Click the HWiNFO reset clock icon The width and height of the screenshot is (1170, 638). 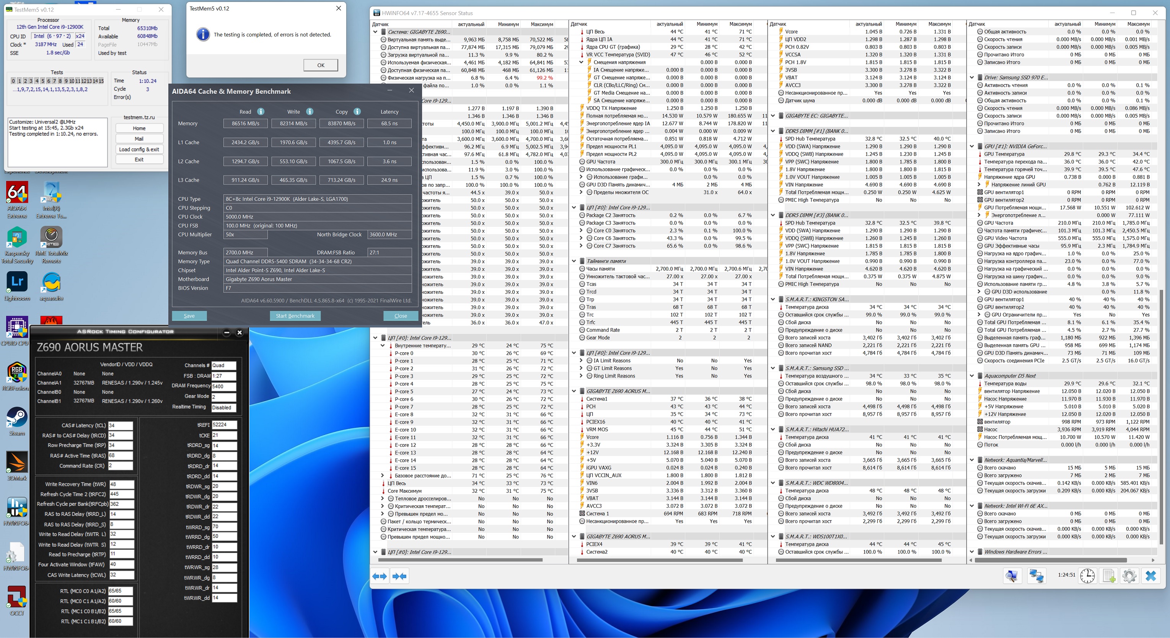(x=1087, y=575)
